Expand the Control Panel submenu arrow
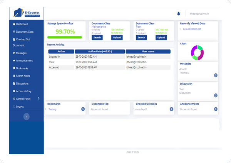 (x=39, y=98)
